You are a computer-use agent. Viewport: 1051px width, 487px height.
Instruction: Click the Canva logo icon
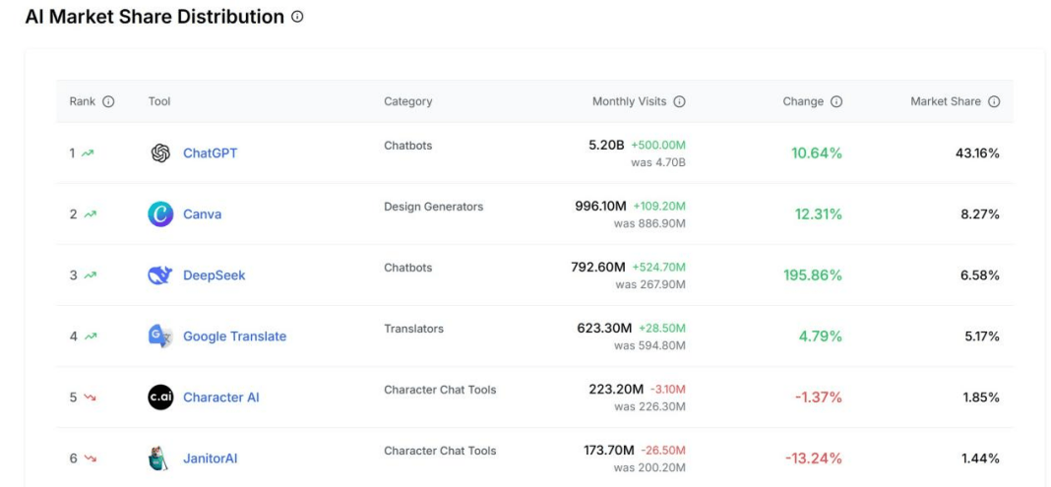160,214
